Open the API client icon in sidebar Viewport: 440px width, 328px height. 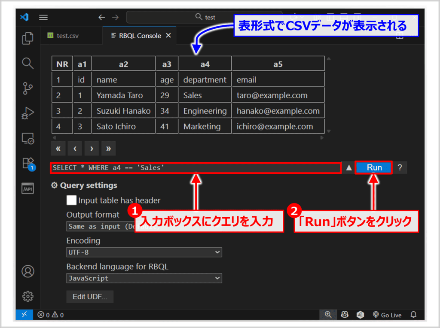click(x=28, y=188)
